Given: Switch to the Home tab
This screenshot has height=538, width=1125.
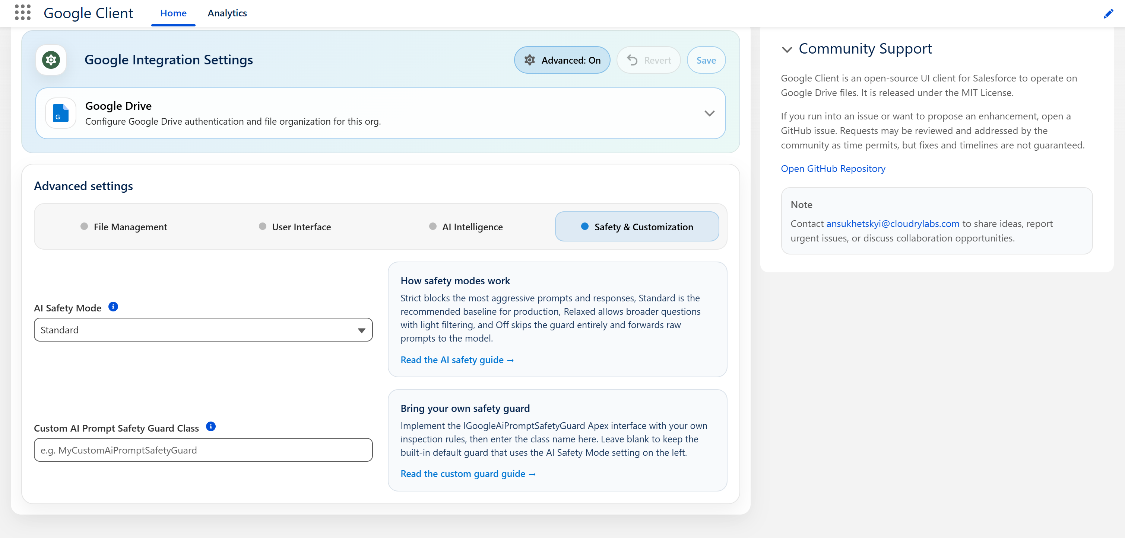Looking at the screenshot, I should (173, 13).
